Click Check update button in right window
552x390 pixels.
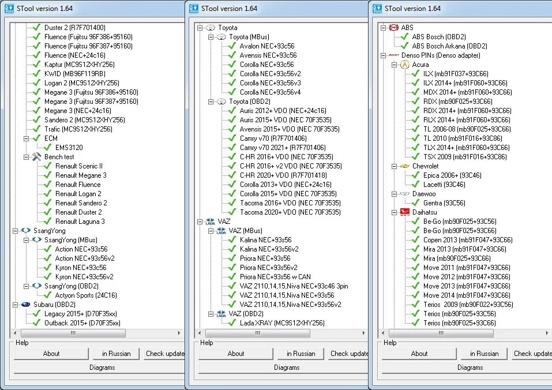532,354
